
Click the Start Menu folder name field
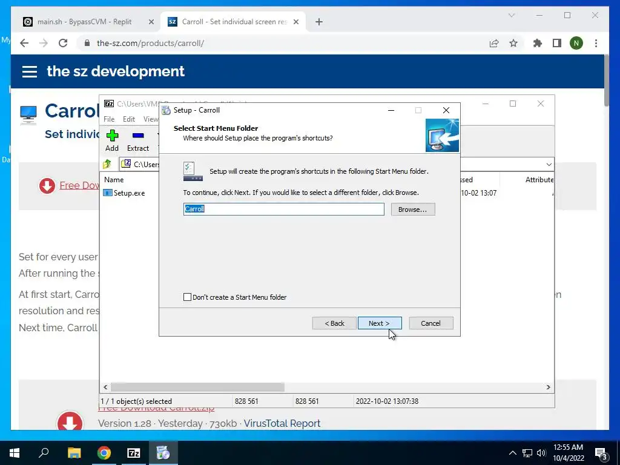coord(283,209)
